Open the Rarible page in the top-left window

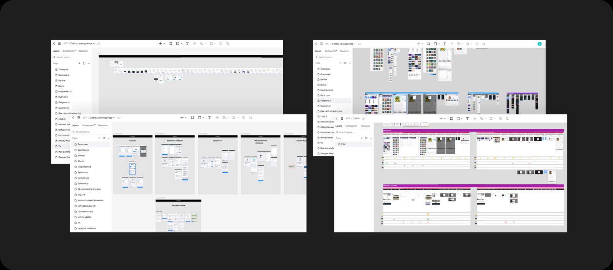pyautogui.click(x=62, y=81)
